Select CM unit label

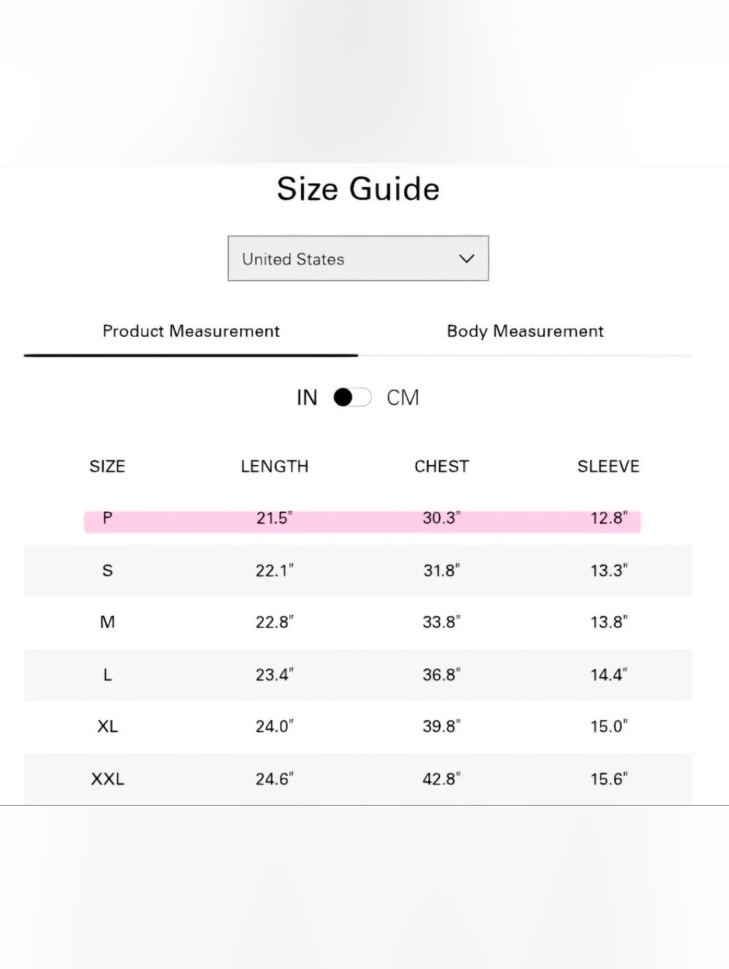(x=402, y=398)
